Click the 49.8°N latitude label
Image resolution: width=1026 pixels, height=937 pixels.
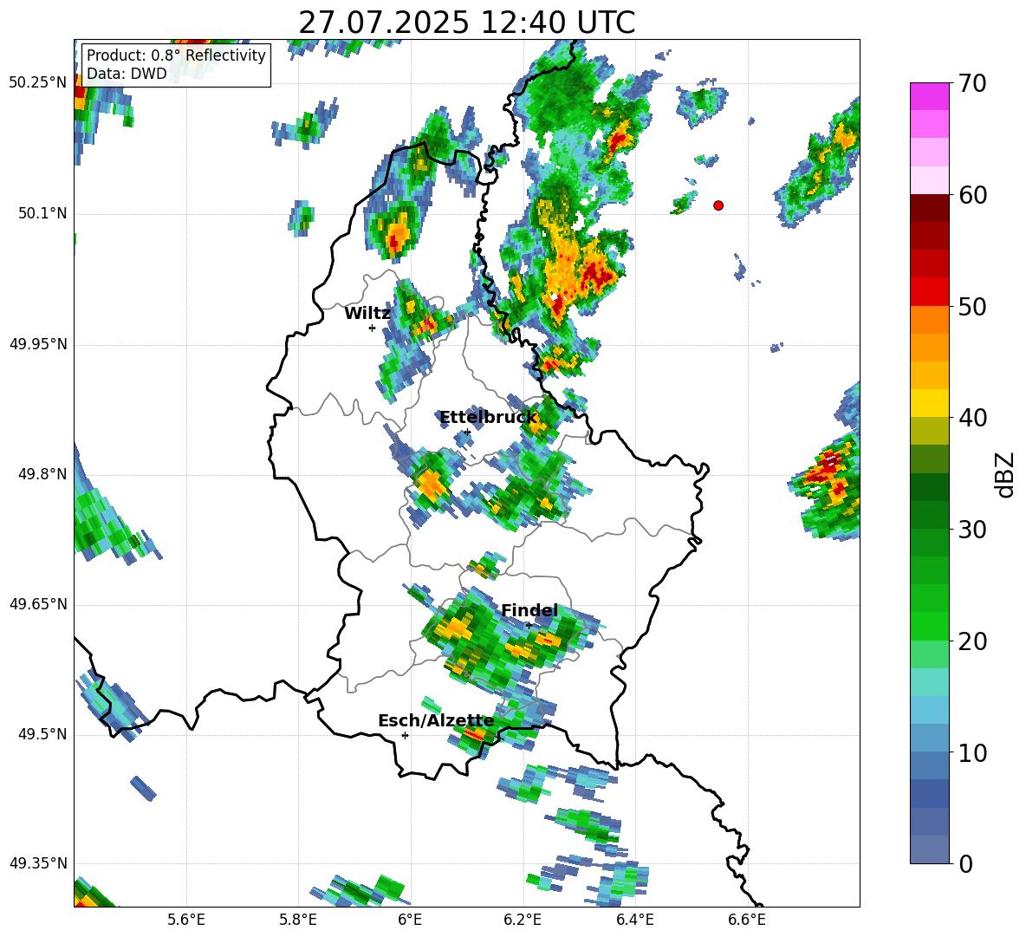coord(42,474)
